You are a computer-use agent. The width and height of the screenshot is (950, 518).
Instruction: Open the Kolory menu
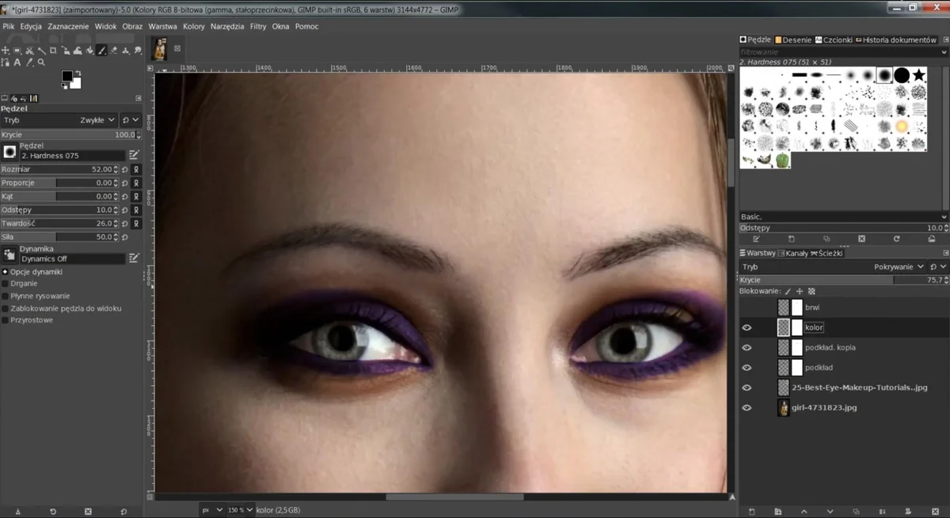coord(194,26)
